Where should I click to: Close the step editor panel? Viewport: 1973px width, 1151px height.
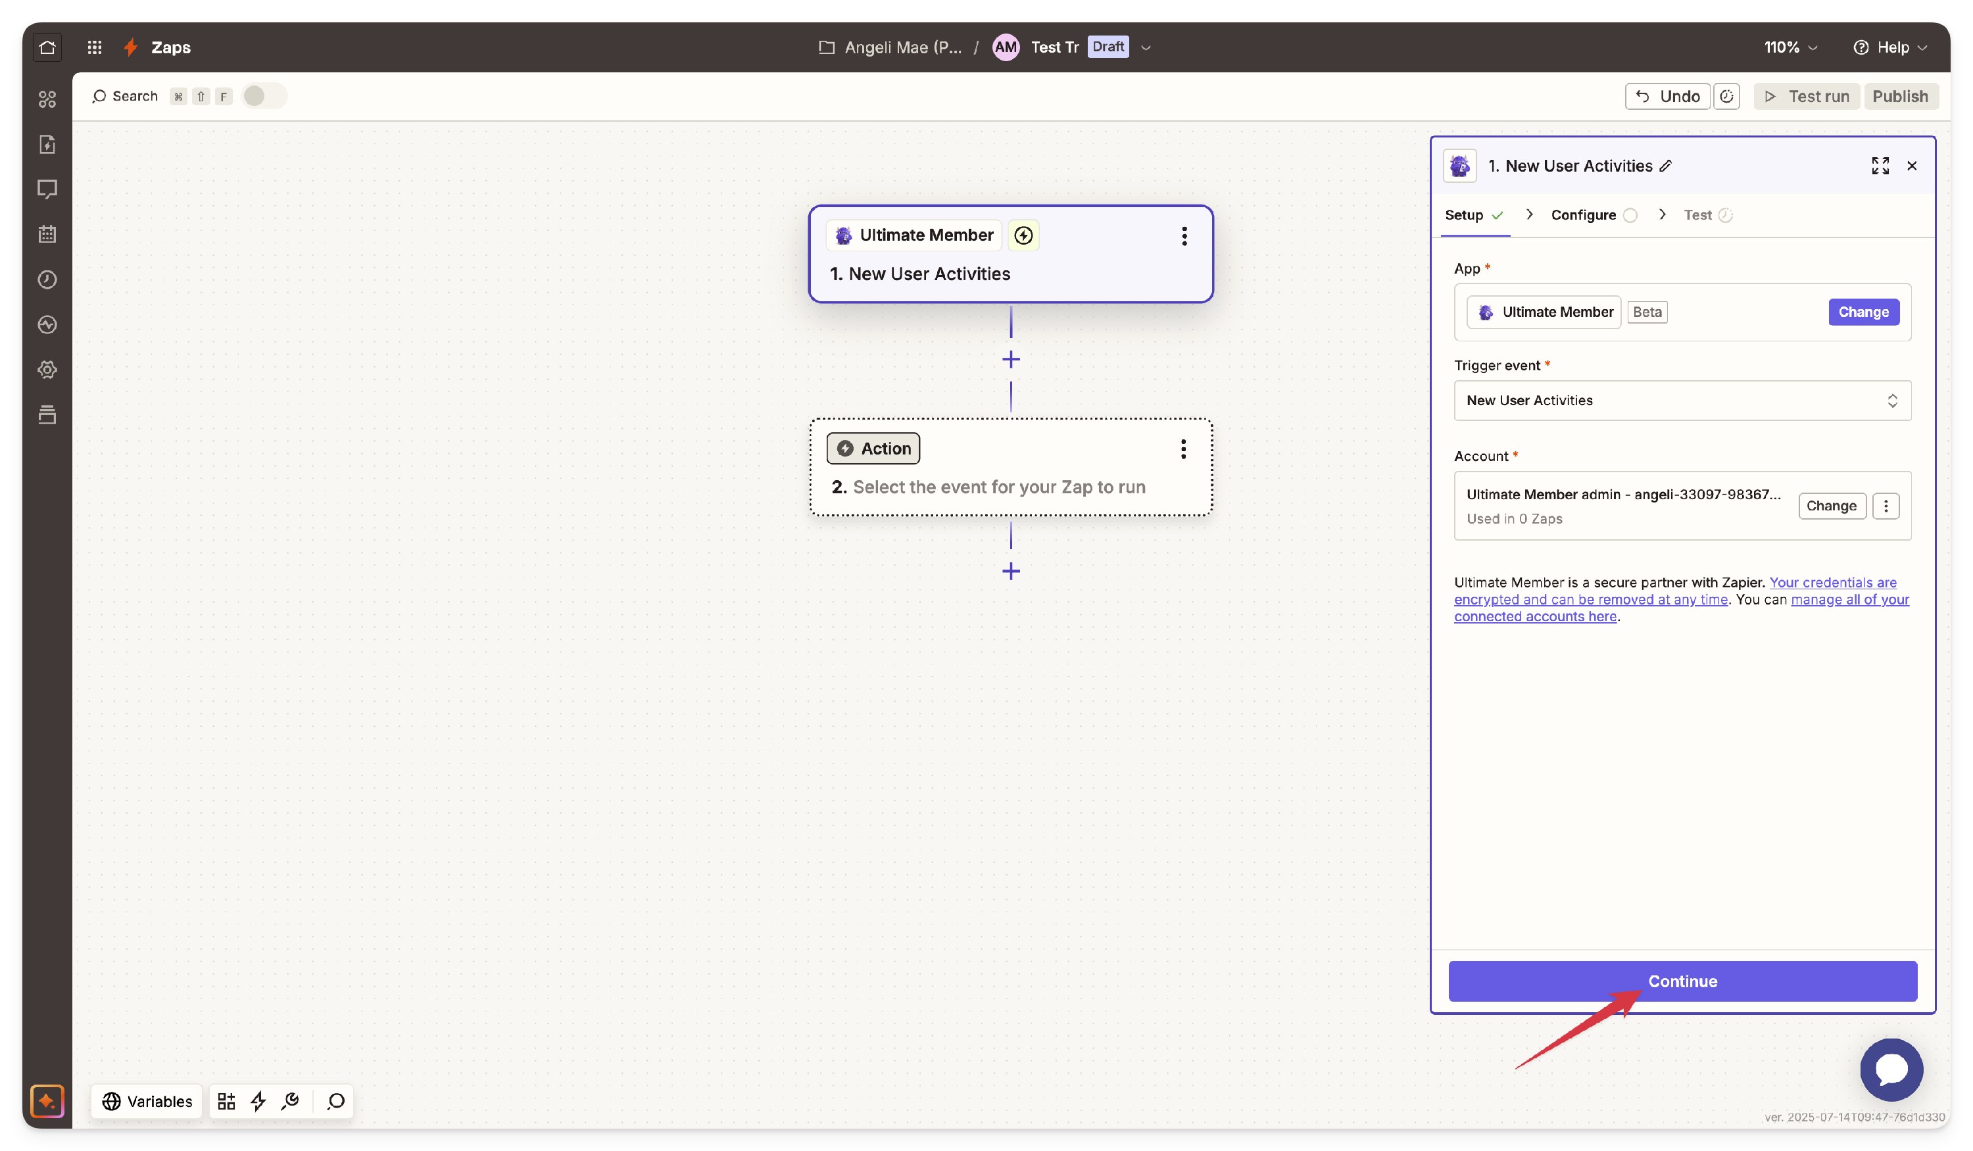[1912, 165]
